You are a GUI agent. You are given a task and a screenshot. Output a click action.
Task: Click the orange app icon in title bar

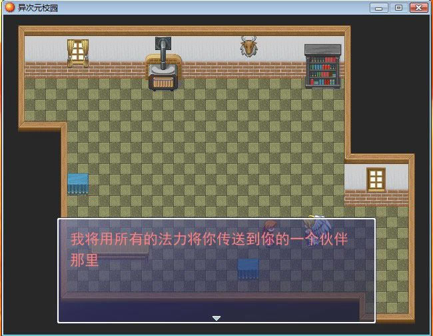[9, 8]
